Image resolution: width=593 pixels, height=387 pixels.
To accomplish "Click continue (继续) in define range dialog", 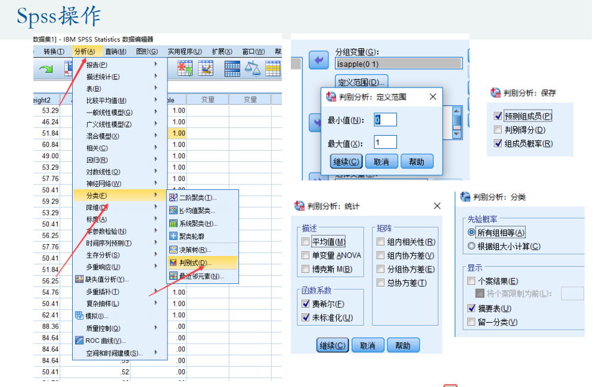I will pos(346,162).
